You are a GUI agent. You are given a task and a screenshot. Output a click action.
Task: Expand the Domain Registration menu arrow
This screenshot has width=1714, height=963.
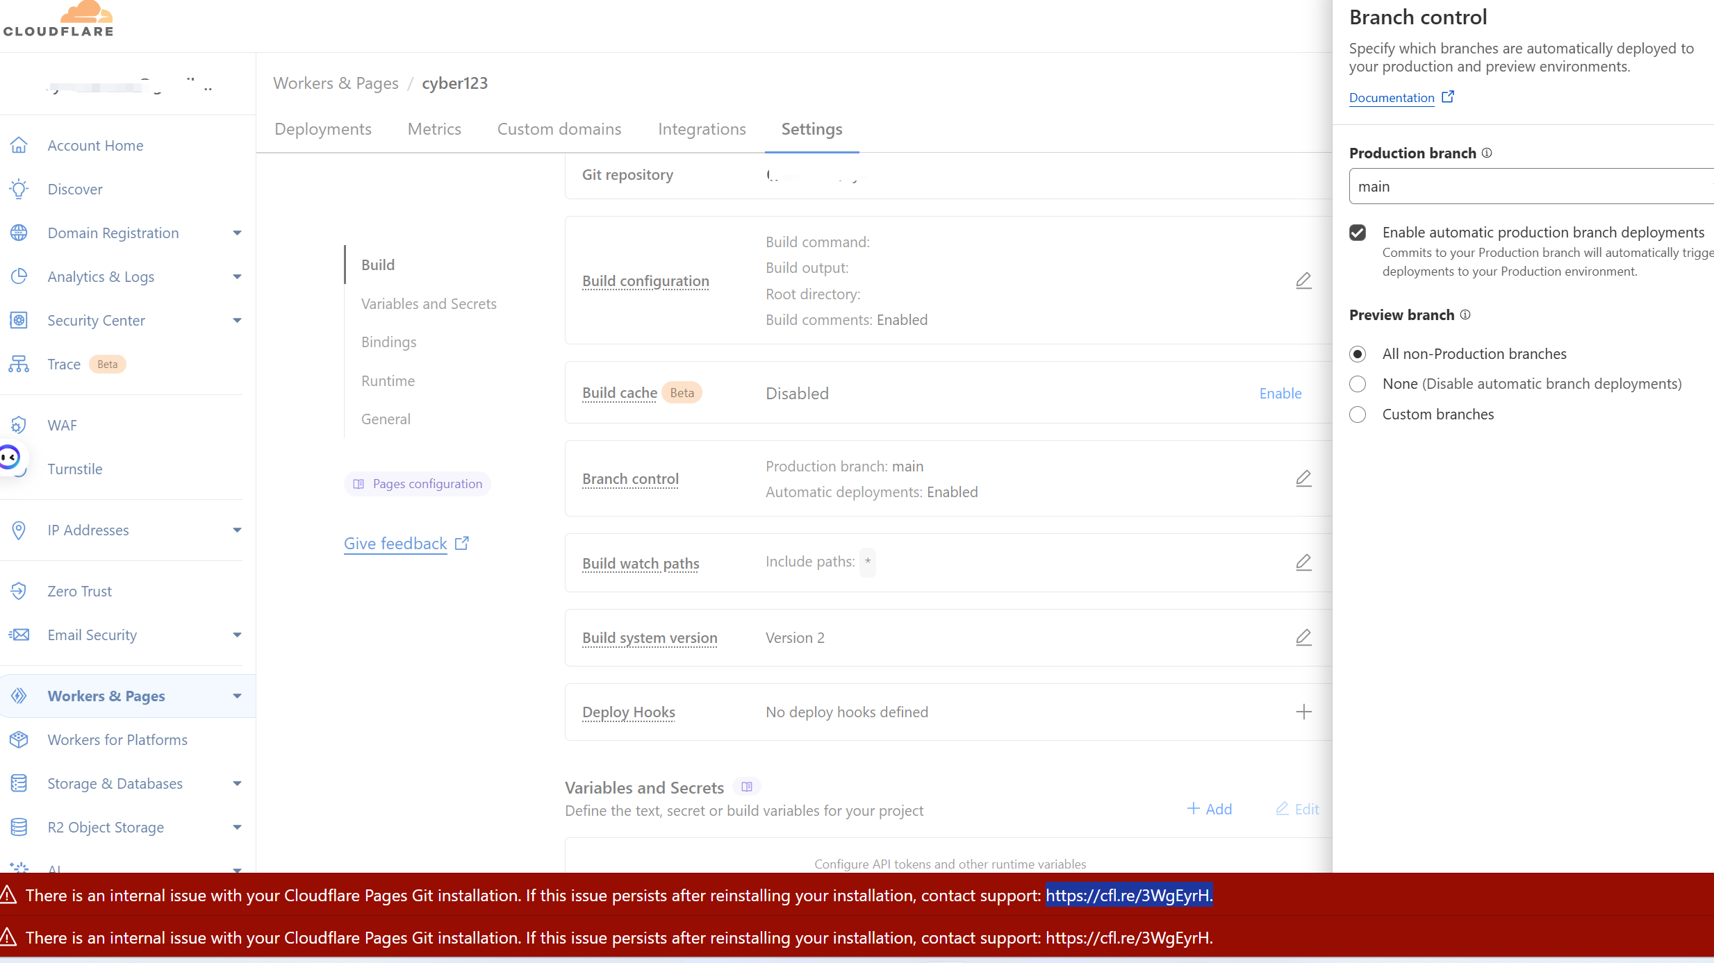pos(237,233)
